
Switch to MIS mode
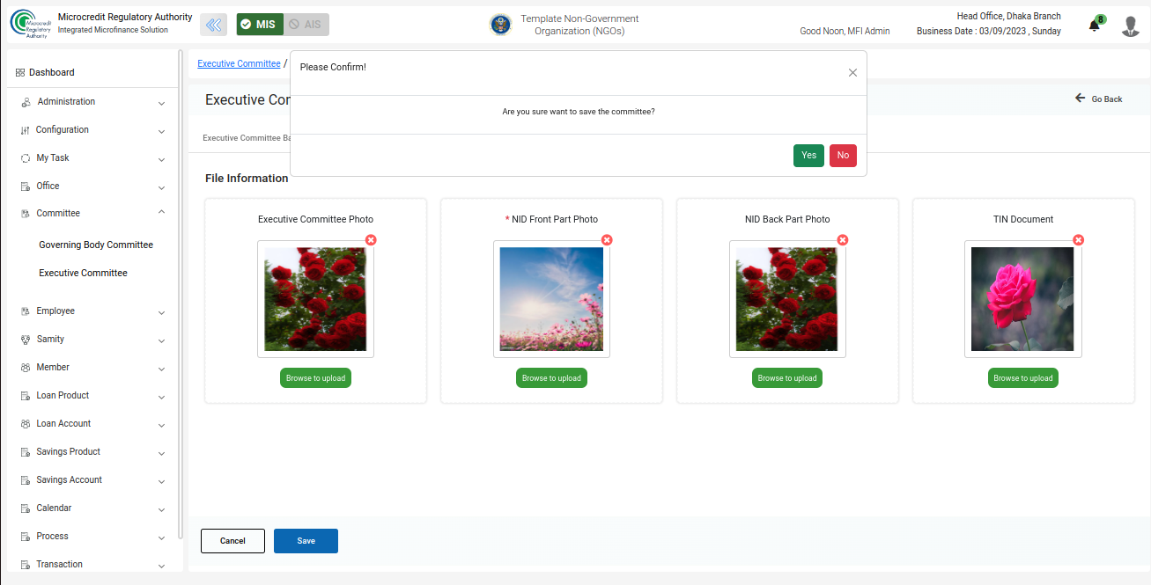260,25
